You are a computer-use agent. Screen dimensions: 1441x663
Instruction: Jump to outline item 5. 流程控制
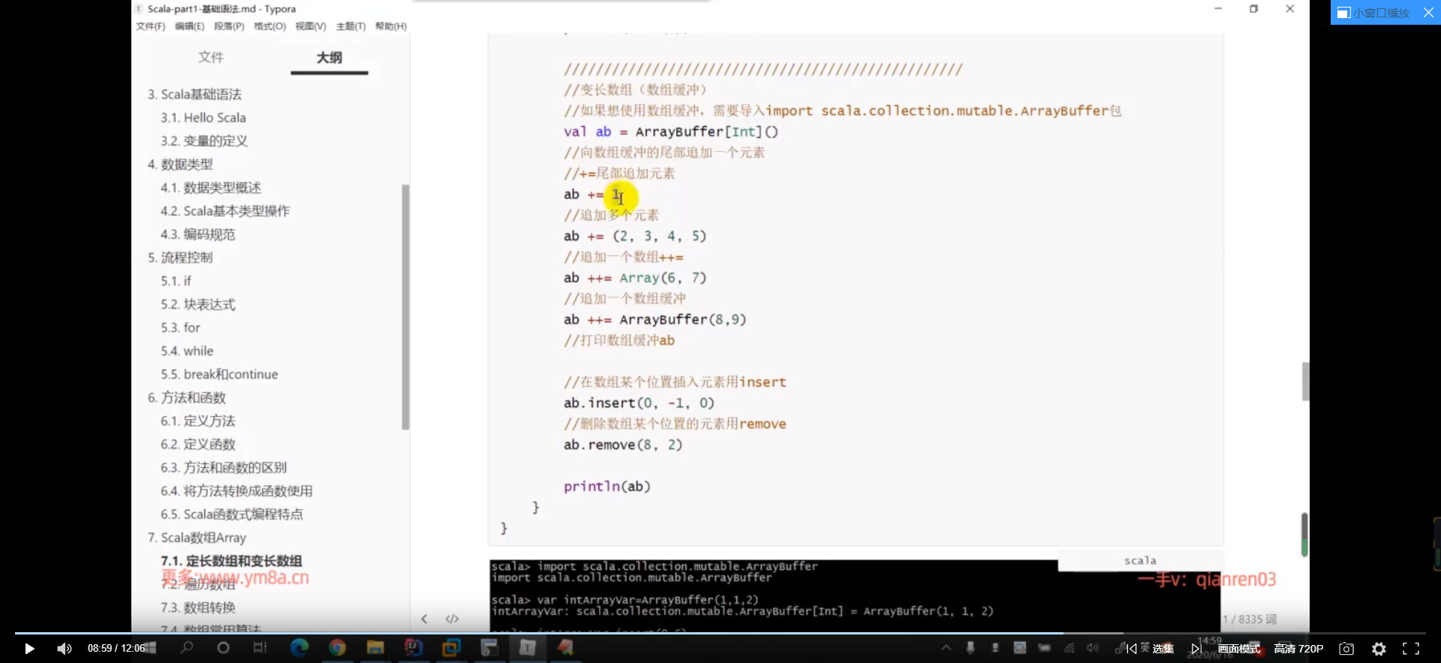180,258
